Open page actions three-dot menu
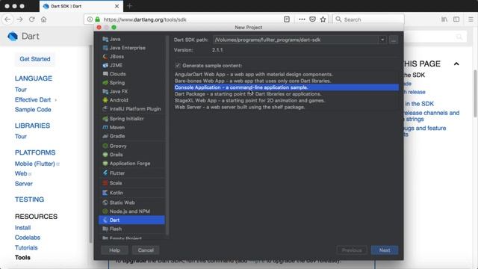478x269 pixels. pos(302,19)
